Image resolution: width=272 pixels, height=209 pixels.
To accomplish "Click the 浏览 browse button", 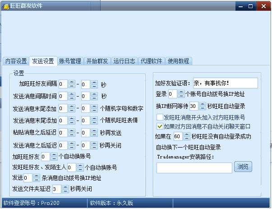I will pos(243,167).
